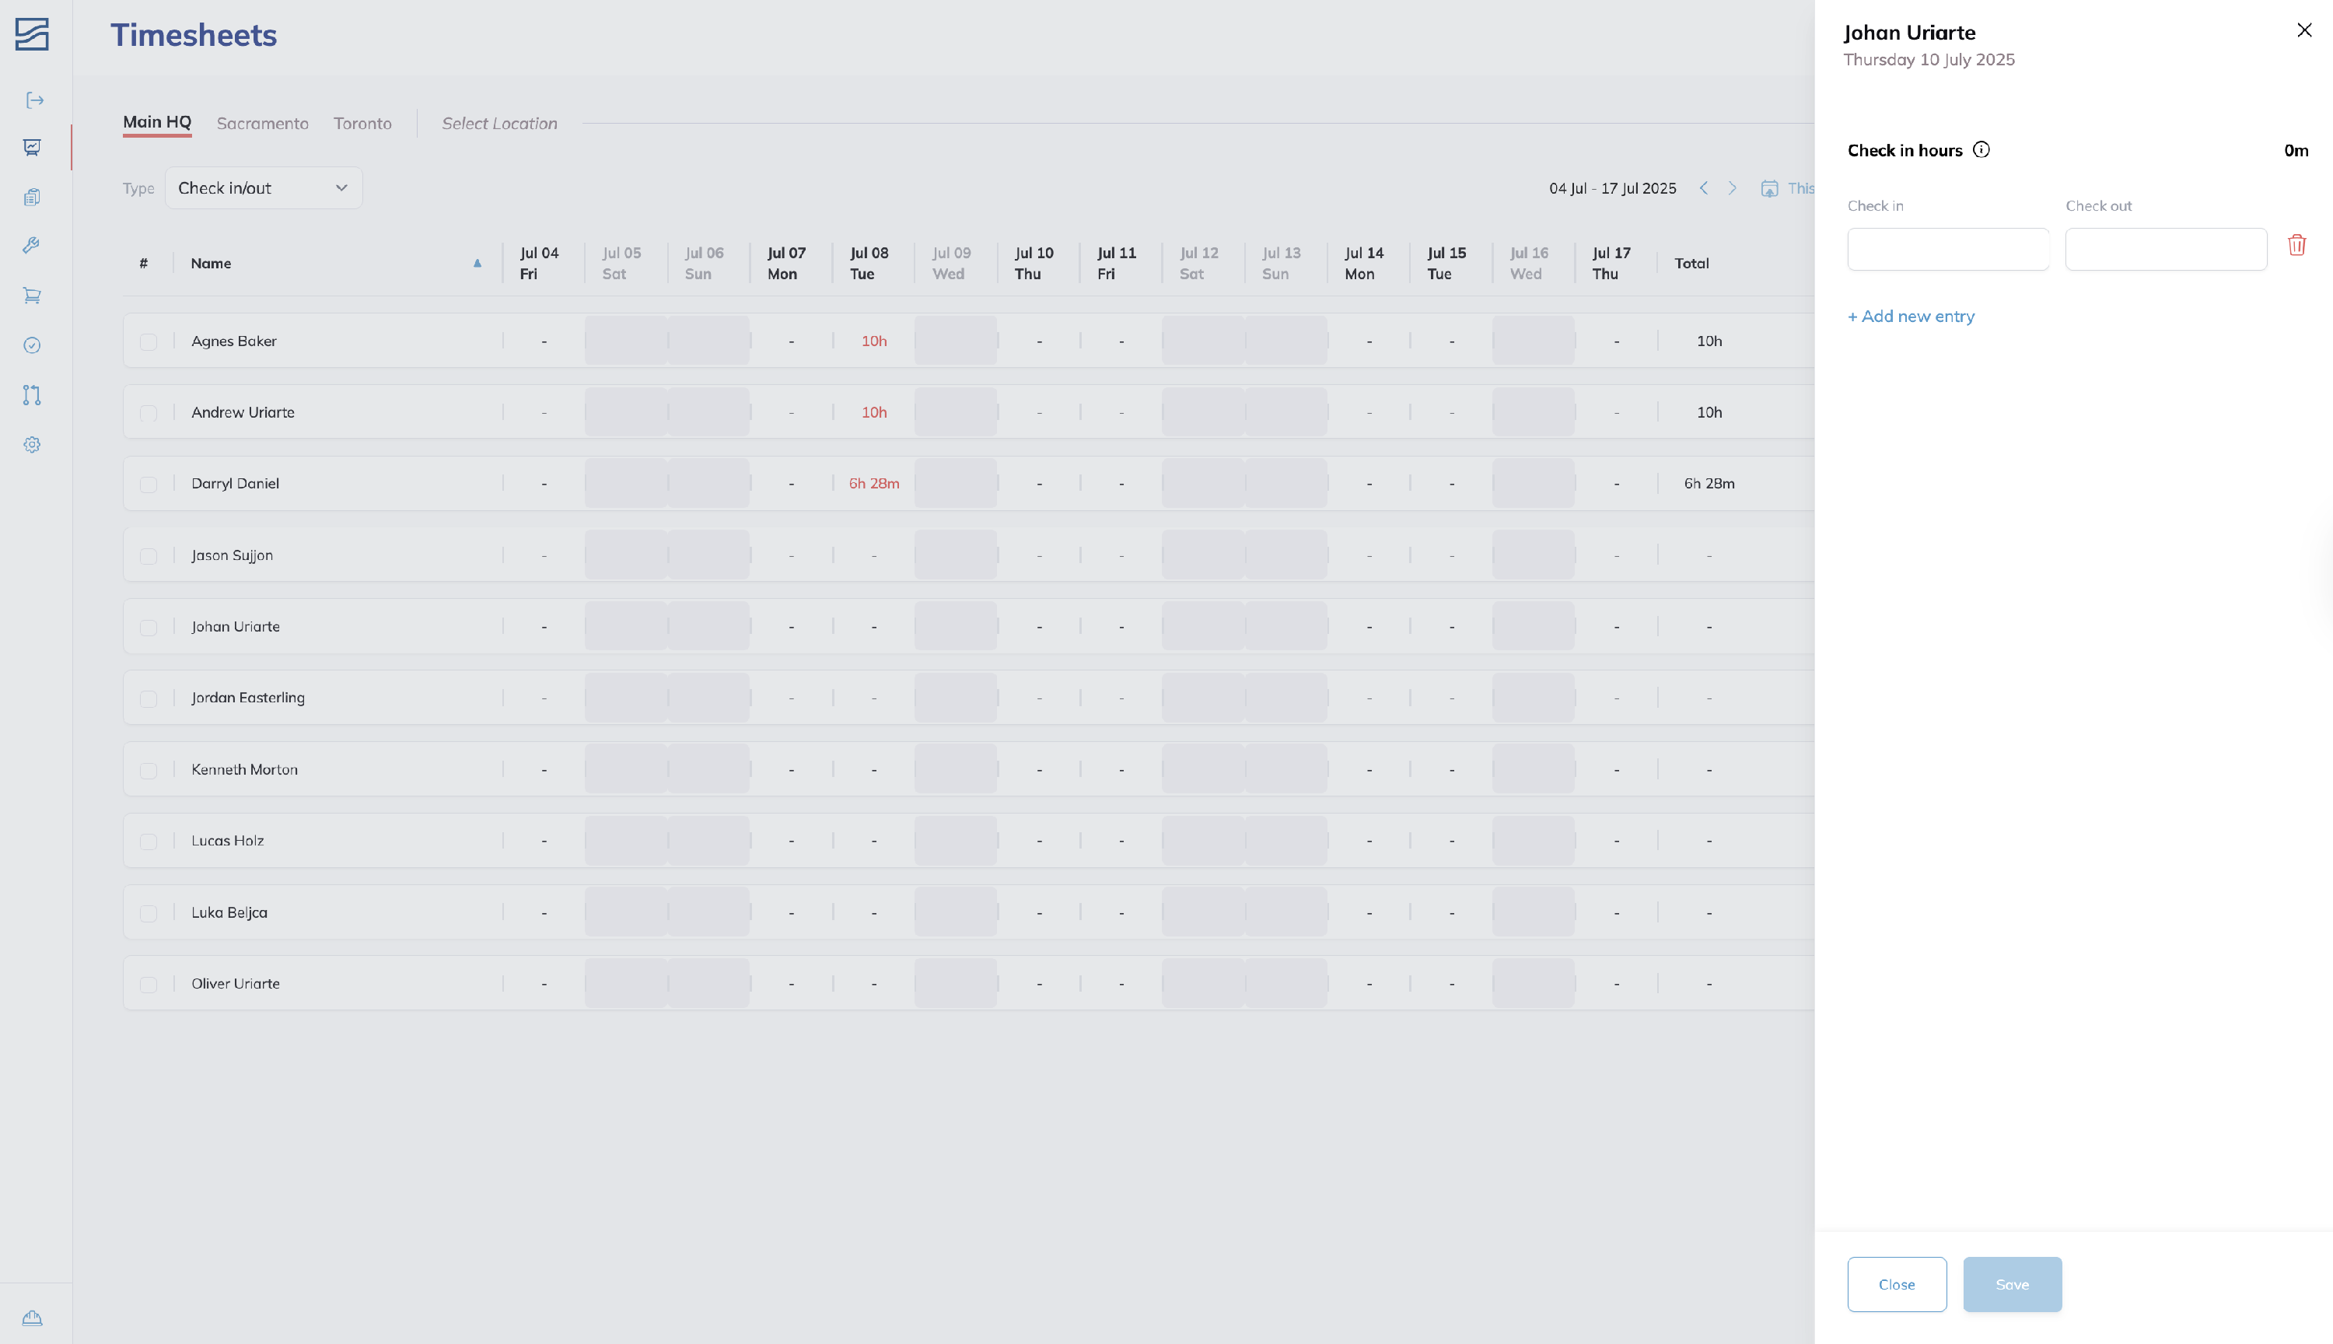
Task: Click the hard hat icon at sidebar bottom
Action: [33, 1318]
